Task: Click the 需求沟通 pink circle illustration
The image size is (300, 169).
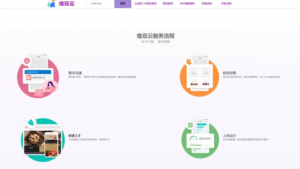Action: point(38,76)
